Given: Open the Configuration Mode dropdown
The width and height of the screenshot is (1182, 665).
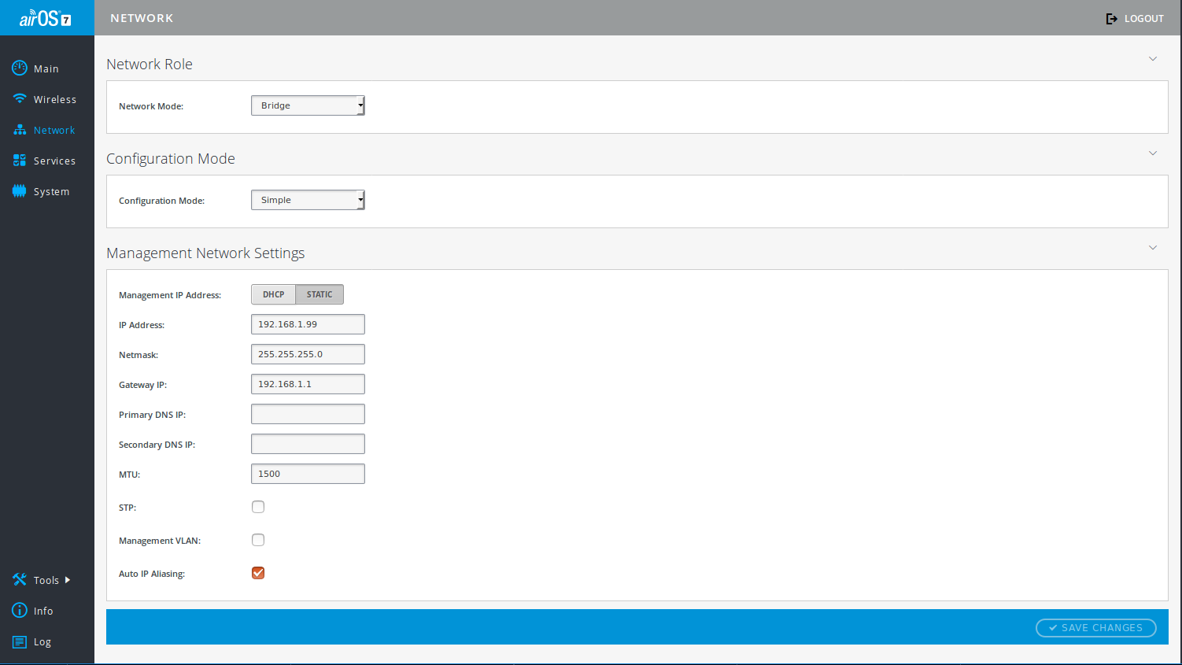Looking at the screenshot, I should [308, 200].
